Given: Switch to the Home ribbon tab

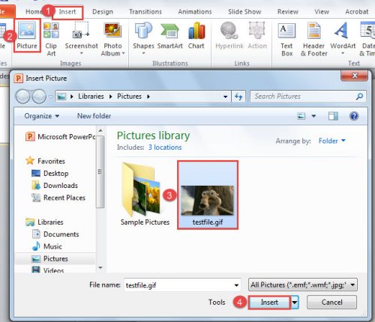Looking at the screenshot, I should point(33,12).
